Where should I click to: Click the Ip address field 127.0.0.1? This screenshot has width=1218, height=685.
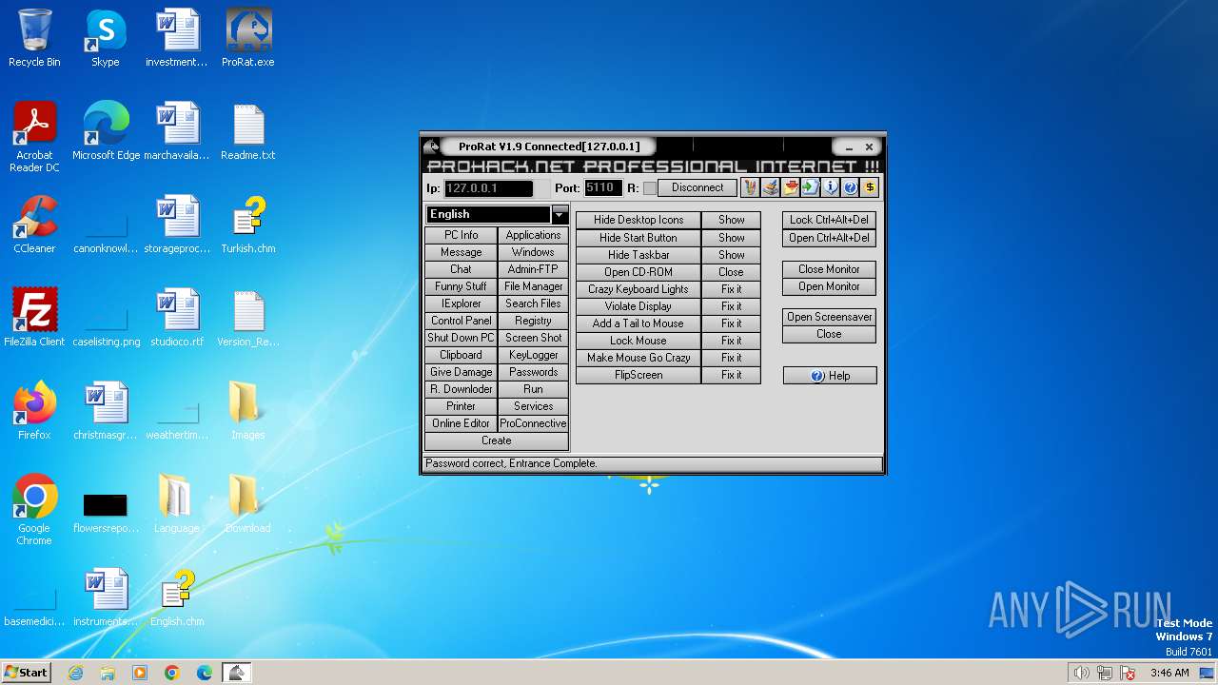488,188
